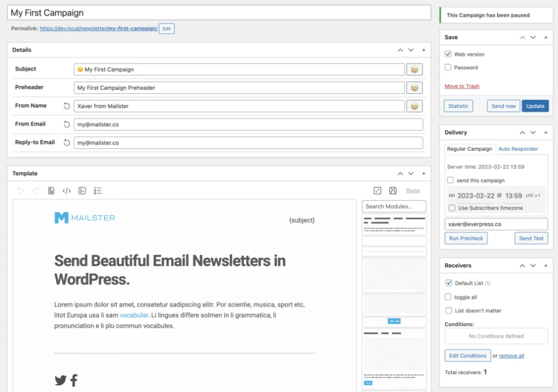The height and width of the screenshot is (392, 558).
Task: Click the Move to Trash link
Action: (x=462, y=86)
